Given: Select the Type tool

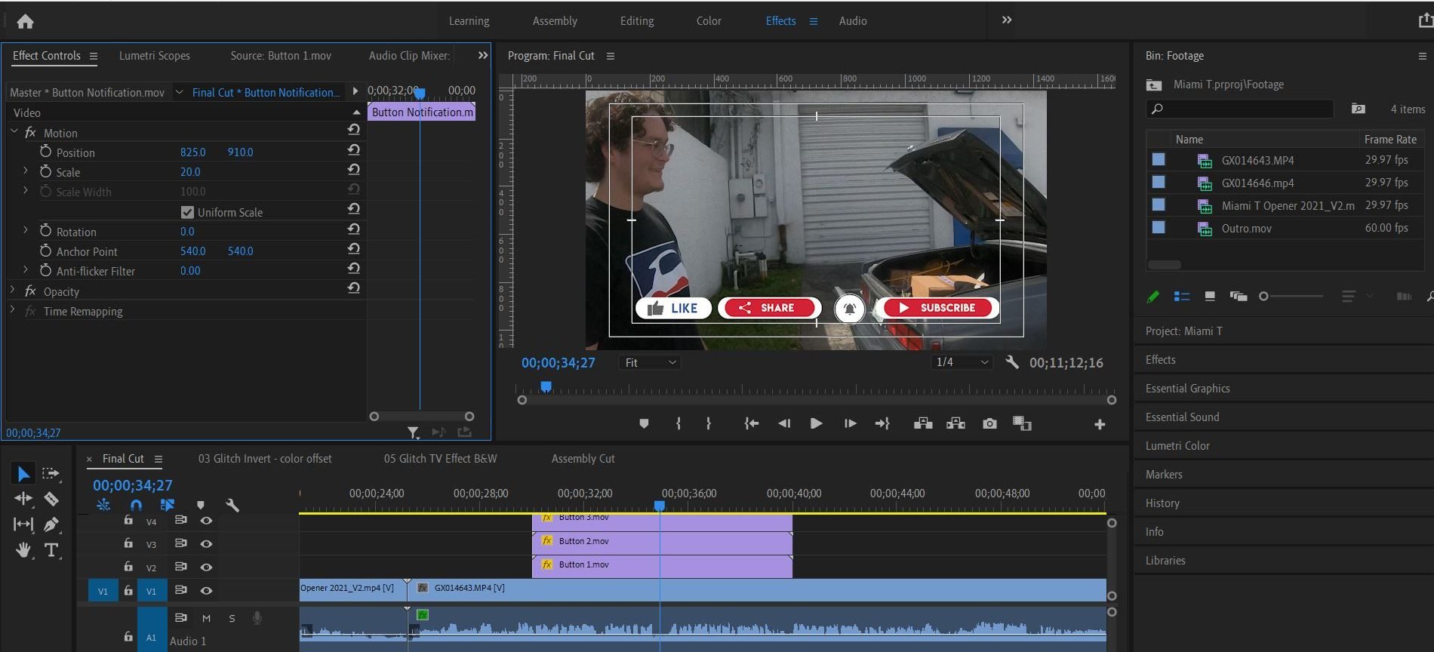Looking at the screenshot, I should tap(51, 550).
